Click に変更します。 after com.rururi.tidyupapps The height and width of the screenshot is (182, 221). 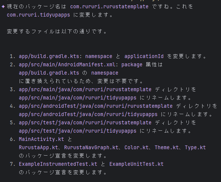coord(93,15)
